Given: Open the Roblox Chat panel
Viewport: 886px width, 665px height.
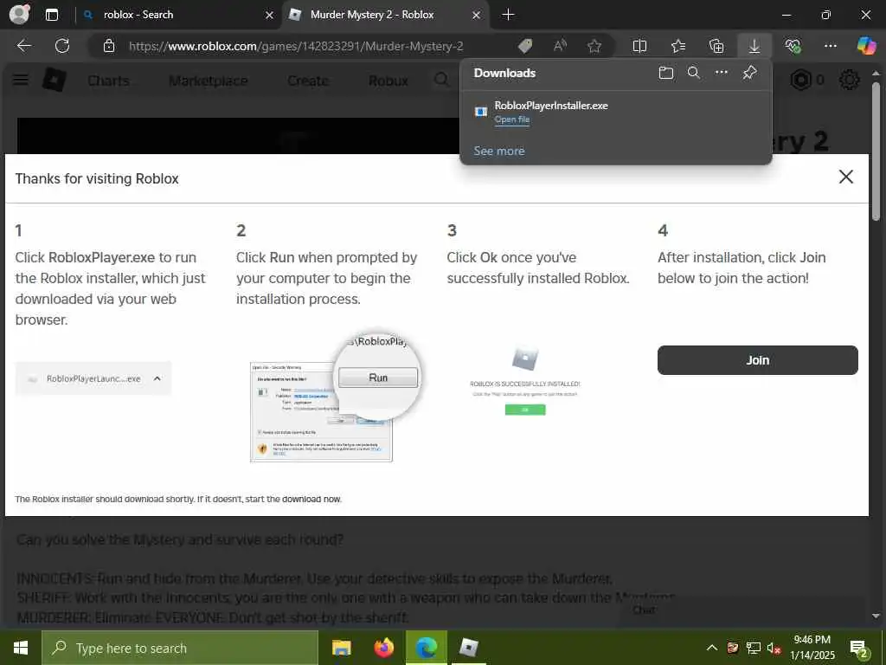Looking at the screenshot, I should tap(644, 610).
